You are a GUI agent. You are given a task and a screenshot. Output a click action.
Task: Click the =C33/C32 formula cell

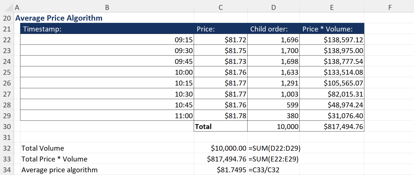coord(274,170)
